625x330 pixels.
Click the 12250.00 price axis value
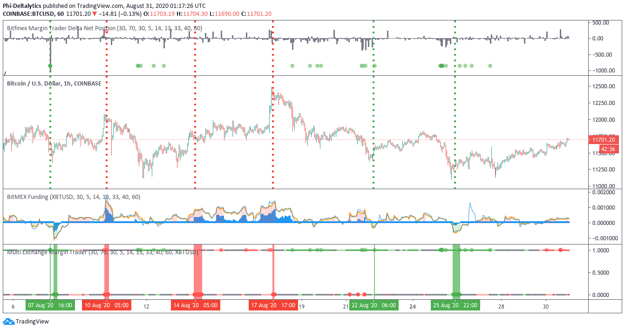(x=605, y=103)
